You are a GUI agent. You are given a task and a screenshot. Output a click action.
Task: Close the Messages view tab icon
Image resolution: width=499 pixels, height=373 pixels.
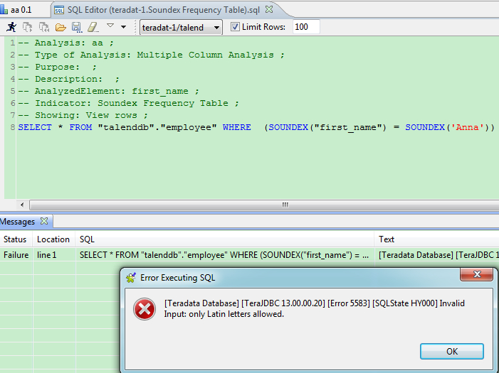pos(43,222)
